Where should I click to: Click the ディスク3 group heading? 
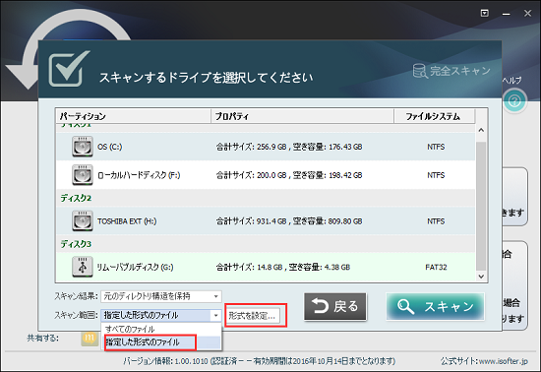point(76,244)
